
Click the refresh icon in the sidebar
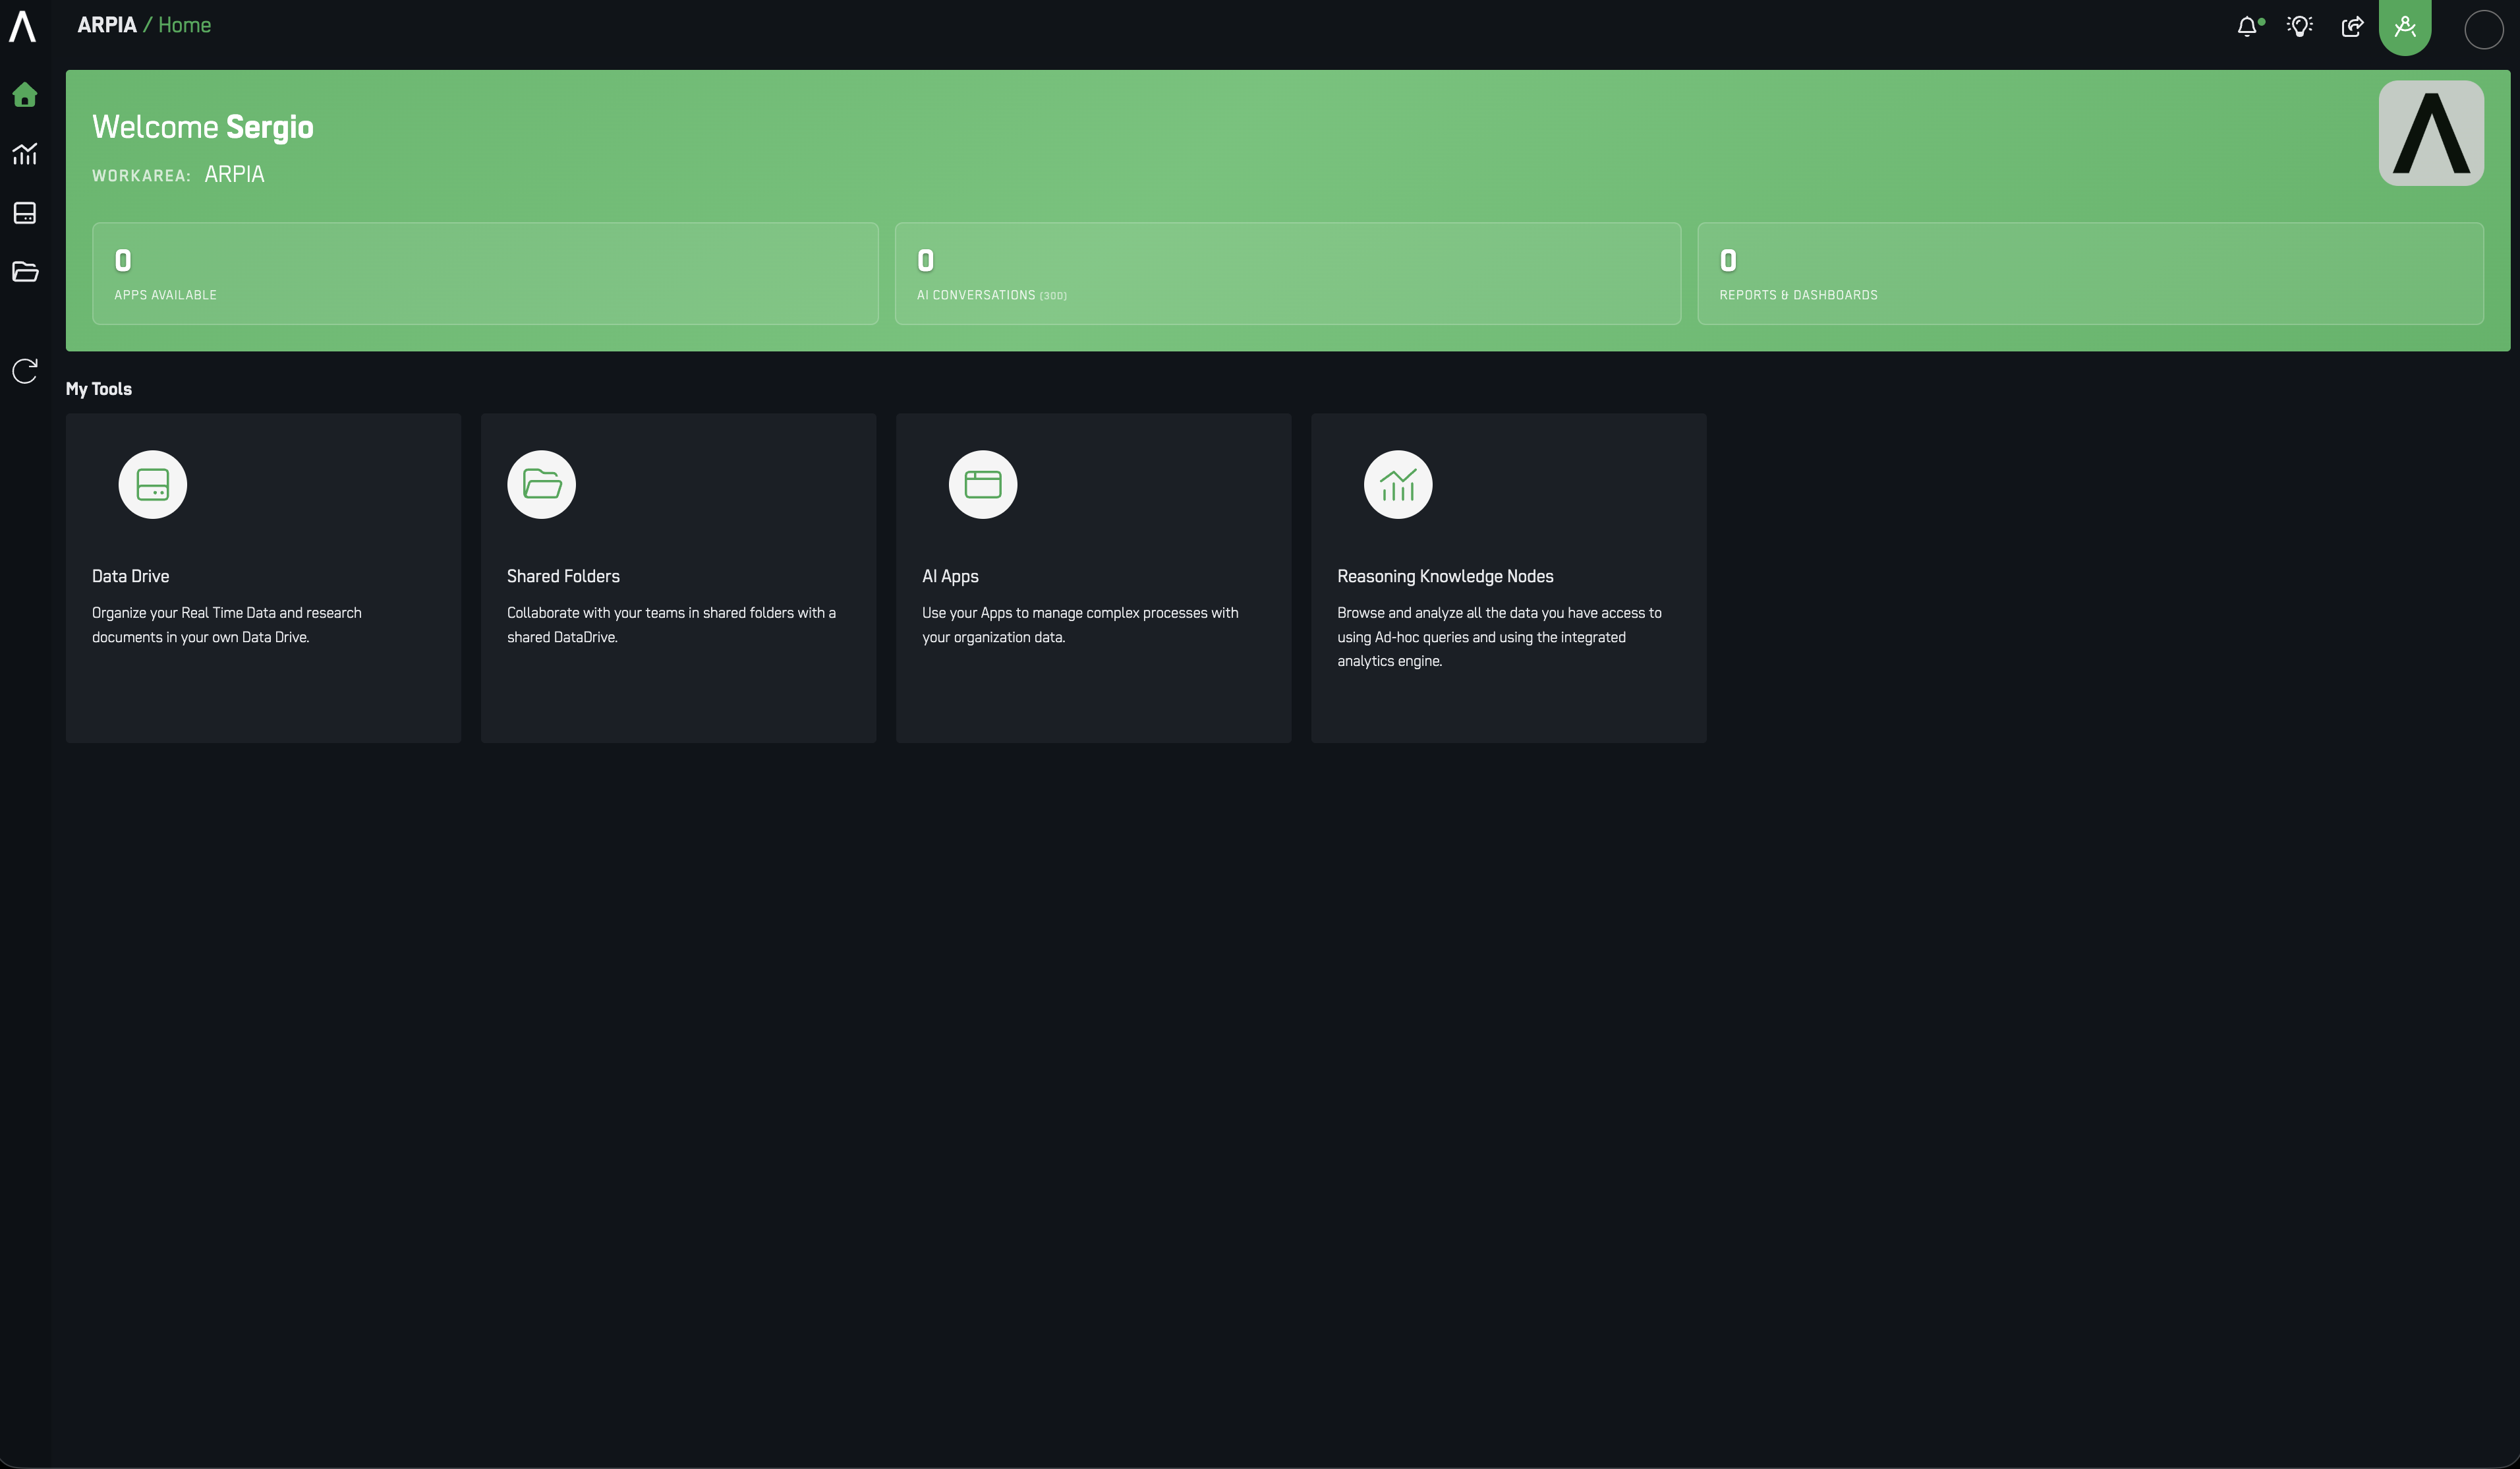click(25, 371)
